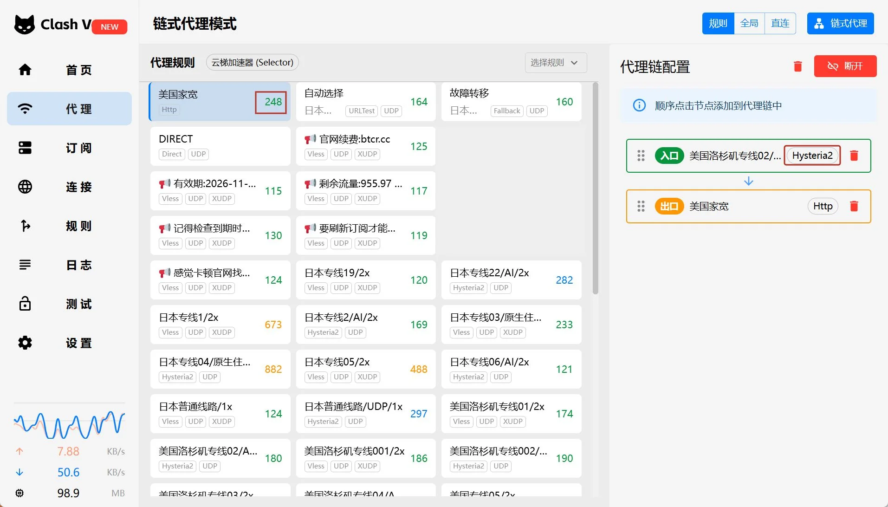This screenshot has height=507, width=888.
Task: Click the lines icon beside 日志
Action: pyautogui.click(x=25, y=265)
